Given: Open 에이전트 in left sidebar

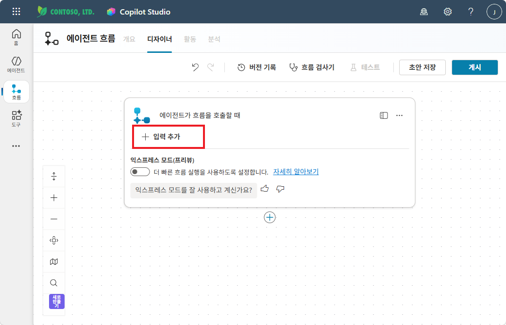Looking at the screenshot, I should [x=16, y=65].
